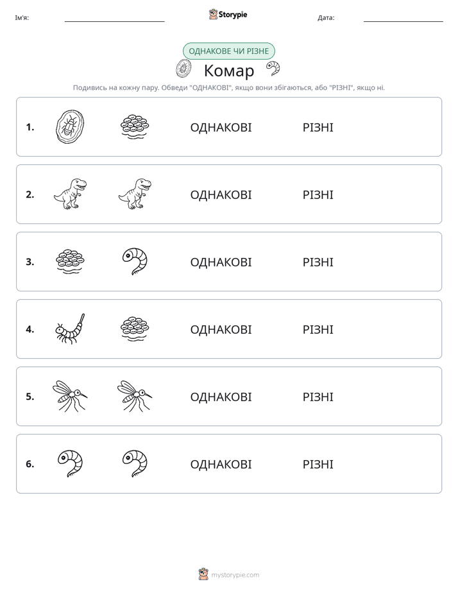Open the mystorypie.com footer link
Screen dimensions: 458x593
(228, 574)
